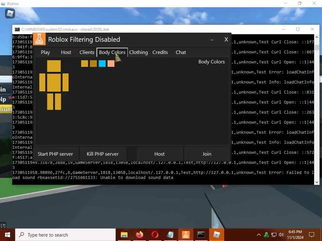Screen dimensions: 322x241
Task: Open File Explorer from taskbar
Action: (x=124, y=235)
